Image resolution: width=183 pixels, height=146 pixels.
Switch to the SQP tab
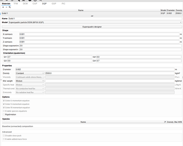tap(44, 4)
